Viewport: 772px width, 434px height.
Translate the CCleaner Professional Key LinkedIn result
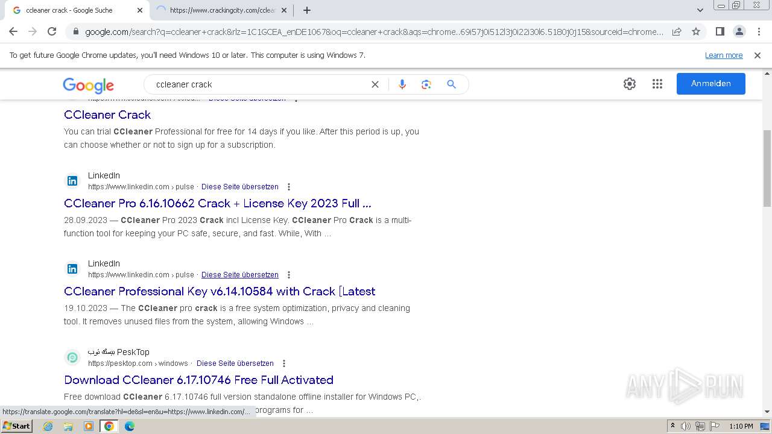(x=240, y=275)
